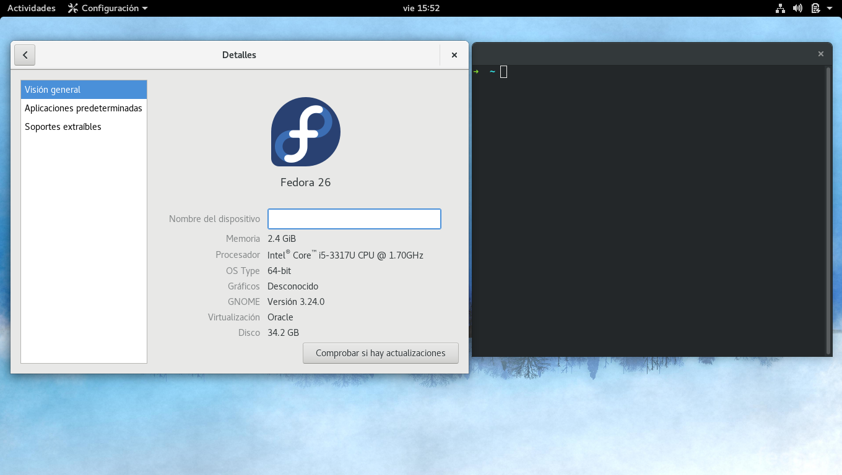
Task: Go back using the Detalles back arrow
Action: point(25,55)
